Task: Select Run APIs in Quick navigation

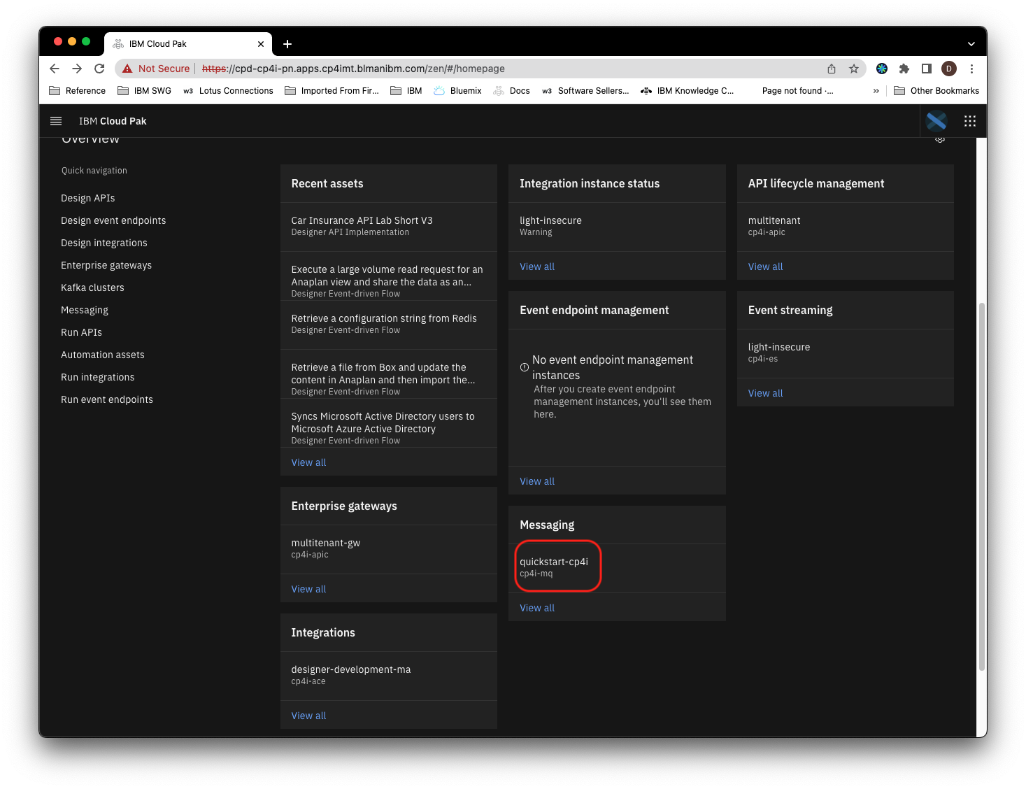Action: pos(81,332)
